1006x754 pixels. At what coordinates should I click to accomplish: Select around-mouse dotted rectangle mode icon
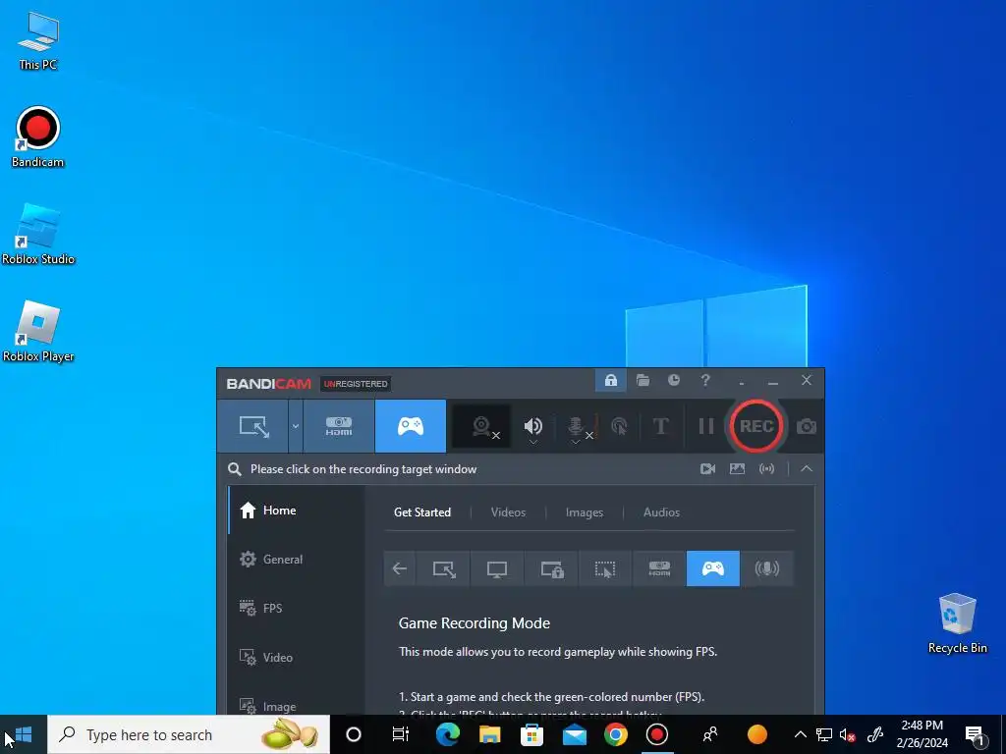pyautogui.click(x=605, y=568)
